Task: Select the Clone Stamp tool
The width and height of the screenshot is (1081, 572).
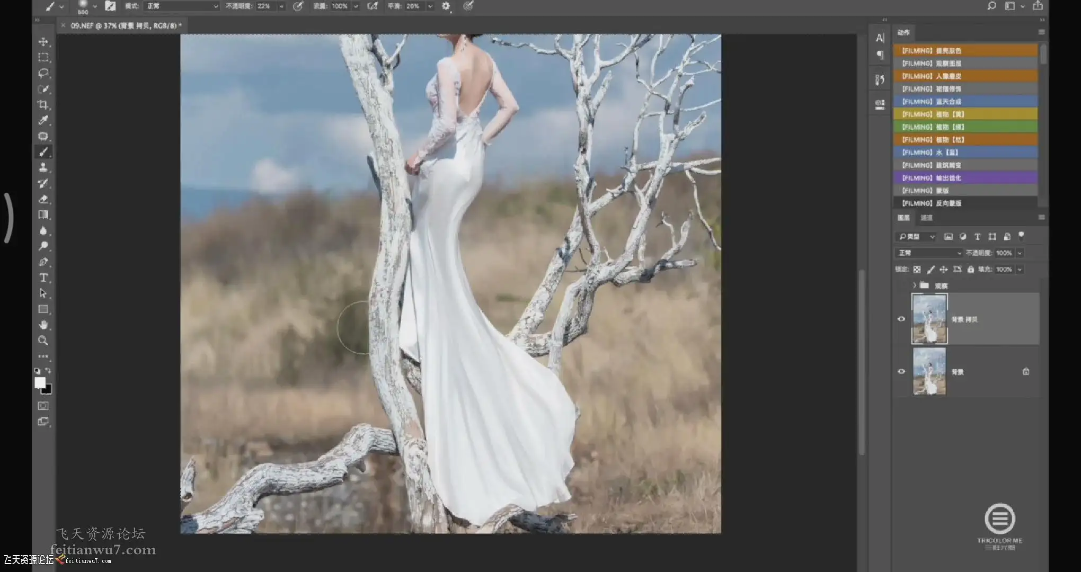Action: 43,167
